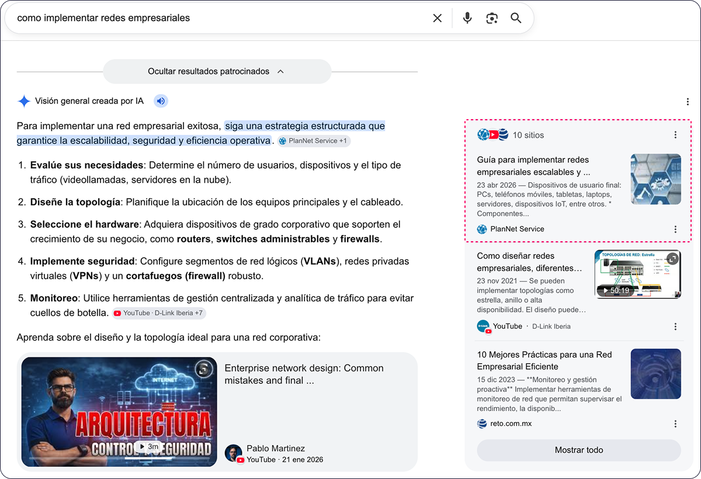Screen dimensions: 701x479
Task: Collapse Ocultar resultados patrocinados section
Action: [217, 71]
